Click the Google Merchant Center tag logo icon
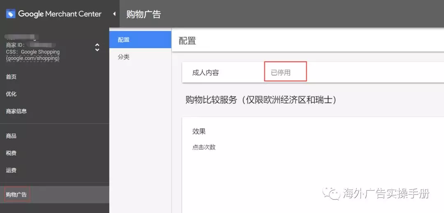Image resolution: width=444 pixels, height=213 pixels. click(x=11, y=14)
